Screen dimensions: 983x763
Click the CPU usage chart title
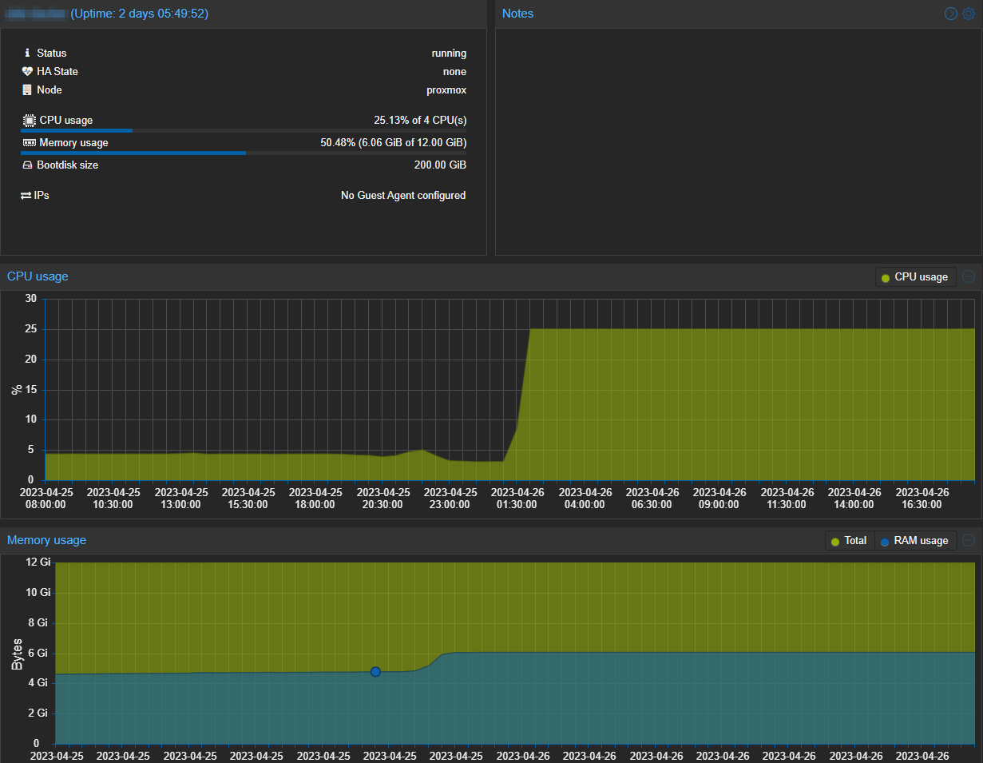(x=38, y=276)
